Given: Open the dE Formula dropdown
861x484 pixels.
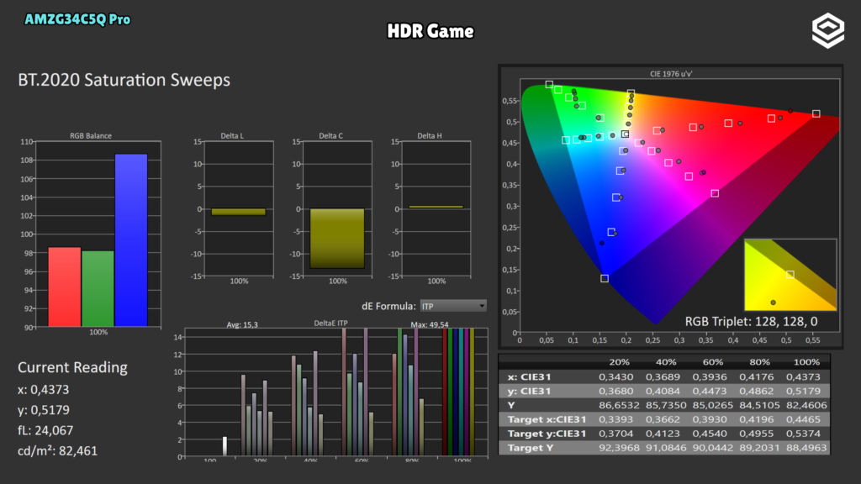Looking at the screenshot, I should 453,306.
